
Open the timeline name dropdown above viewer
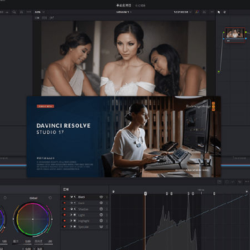click(124, 12)
